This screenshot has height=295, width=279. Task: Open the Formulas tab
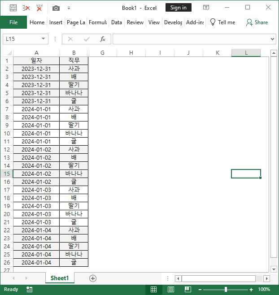98,22
